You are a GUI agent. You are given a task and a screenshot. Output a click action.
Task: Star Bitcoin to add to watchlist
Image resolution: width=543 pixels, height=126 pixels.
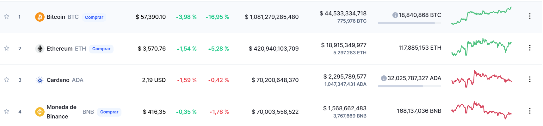click(x=6, y=17)
